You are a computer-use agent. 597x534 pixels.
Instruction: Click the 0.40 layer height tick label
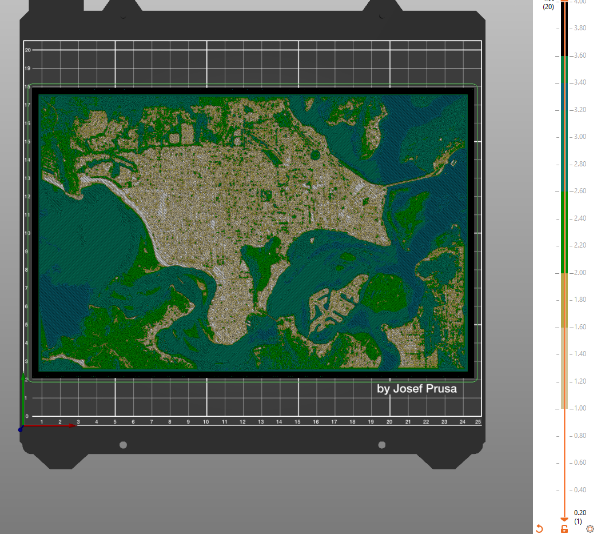[580, 490]
